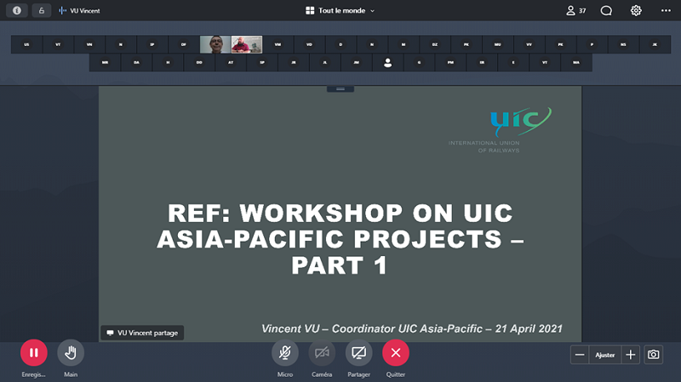Viewport: 681px width, 382px height.
Task: Zoom in with the plus button
Action: [631, 355]
